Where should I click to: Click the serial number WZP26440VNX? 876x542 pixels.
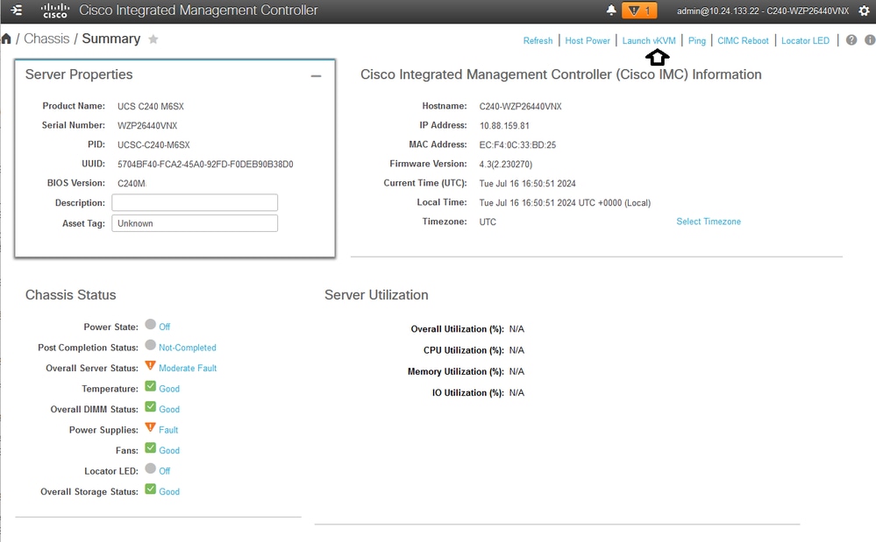[x=147, y=125]
